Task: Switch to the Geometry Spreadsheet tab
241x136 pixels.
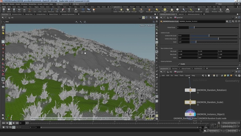Action: [68, 14]
